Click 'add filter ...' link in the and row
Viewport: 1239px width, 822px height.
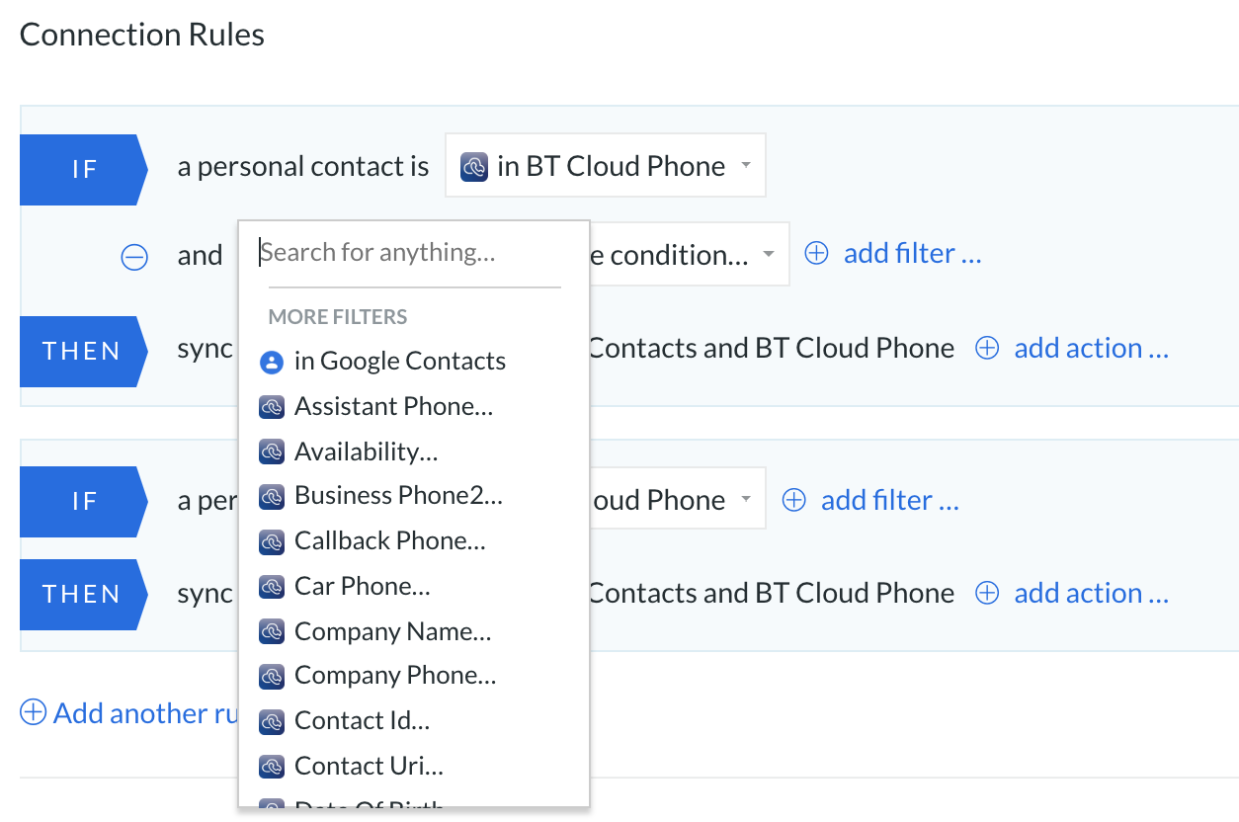pyautogui.click(x=912, y=254)
